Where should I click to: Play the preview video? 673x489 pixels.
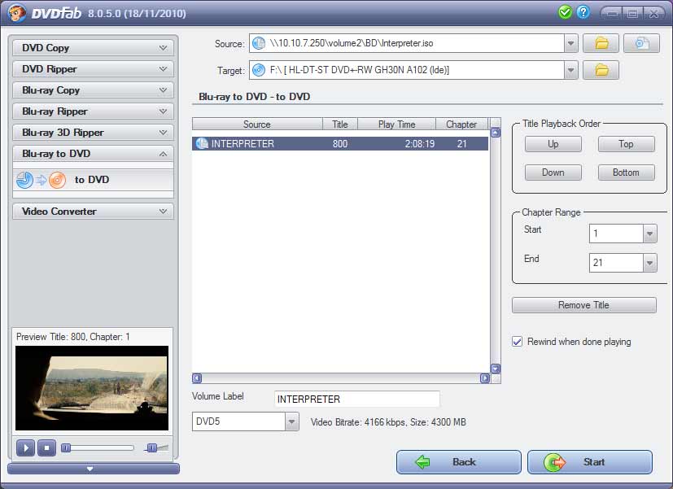click(x=25, y=448)
